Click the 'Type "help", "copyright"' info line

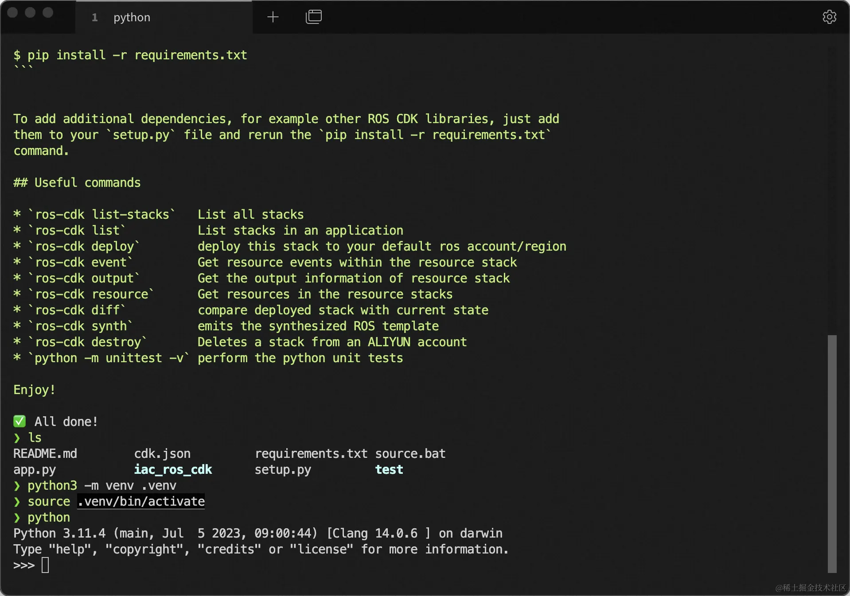(261, 550)
